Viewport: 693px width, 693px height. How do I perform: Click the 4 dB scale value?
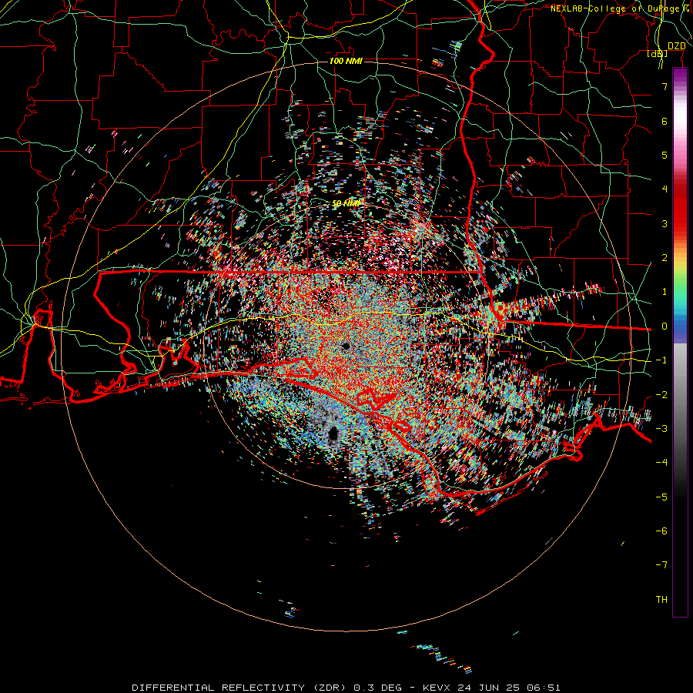pyautogui.click(x=665, y=189)
